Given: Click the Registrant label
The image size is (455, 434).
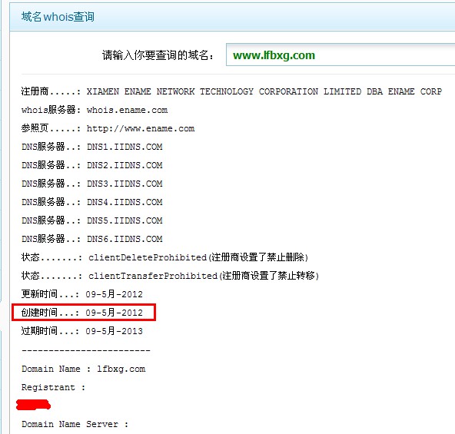Looking at the screenshot, I should point(53,387).
